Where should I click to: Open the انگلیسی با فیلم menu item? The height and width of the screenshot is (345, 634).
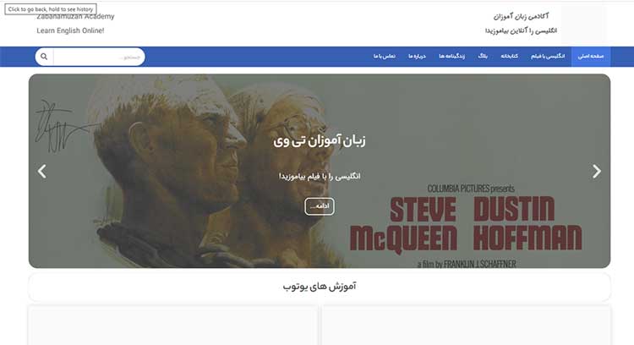point(548,56)
